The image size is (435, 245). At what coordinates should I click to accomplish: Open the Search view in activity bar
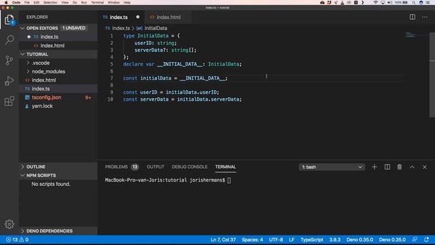(9, 39)
